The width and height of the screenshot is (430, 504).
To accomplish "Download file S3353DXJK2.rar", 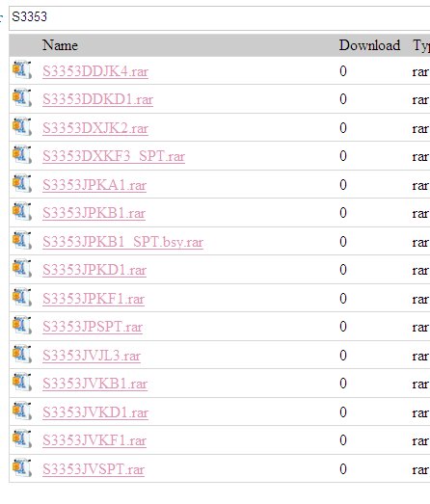I will [95, 128].
